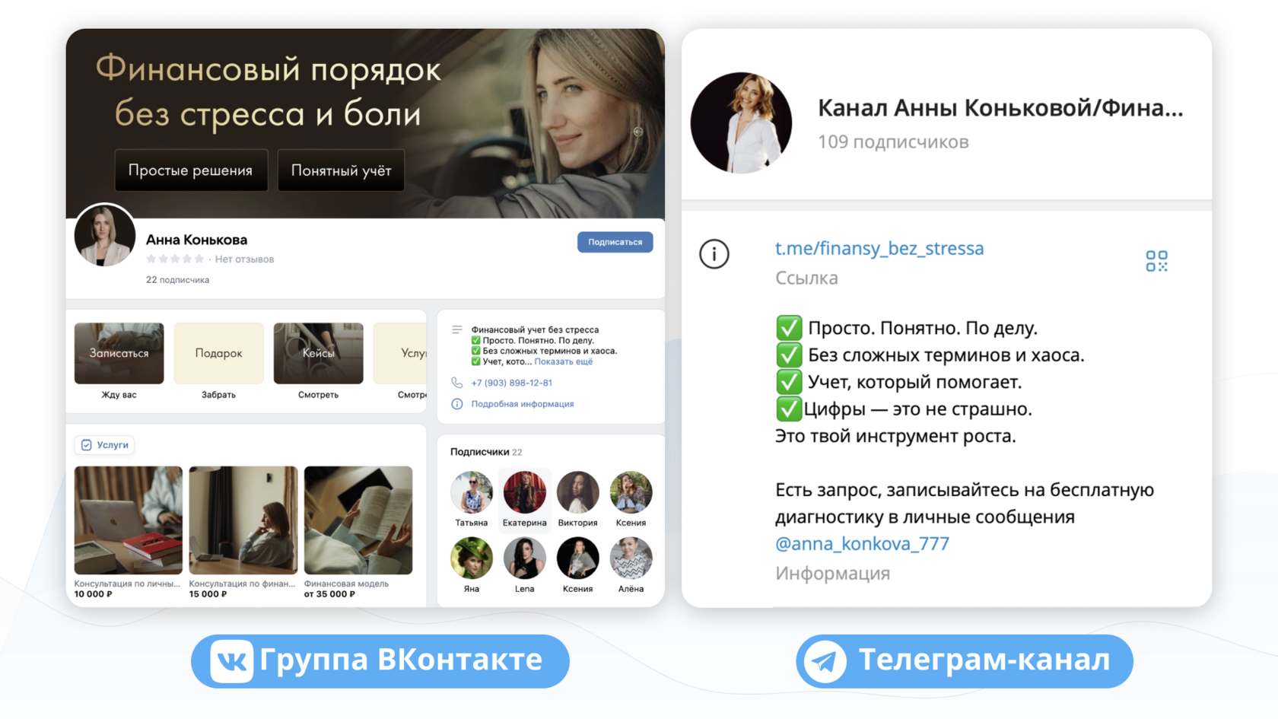Open subscriber Lena's avatar

tap(525, 558)
